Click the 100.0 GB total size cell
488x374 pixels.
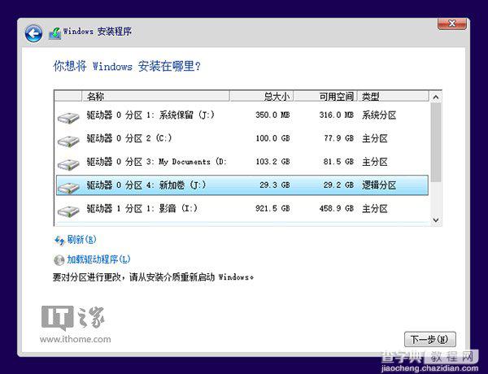coord(272,138)
